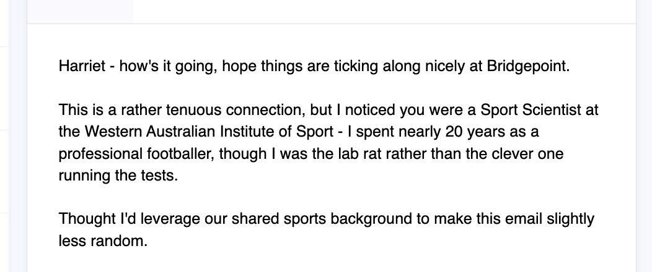Click the grey tab at the top left

tap(80, 11)
